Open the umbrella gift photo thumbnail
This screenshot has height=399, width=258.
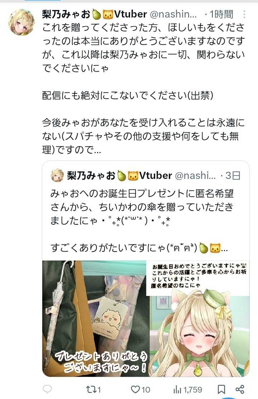[96, 318]
